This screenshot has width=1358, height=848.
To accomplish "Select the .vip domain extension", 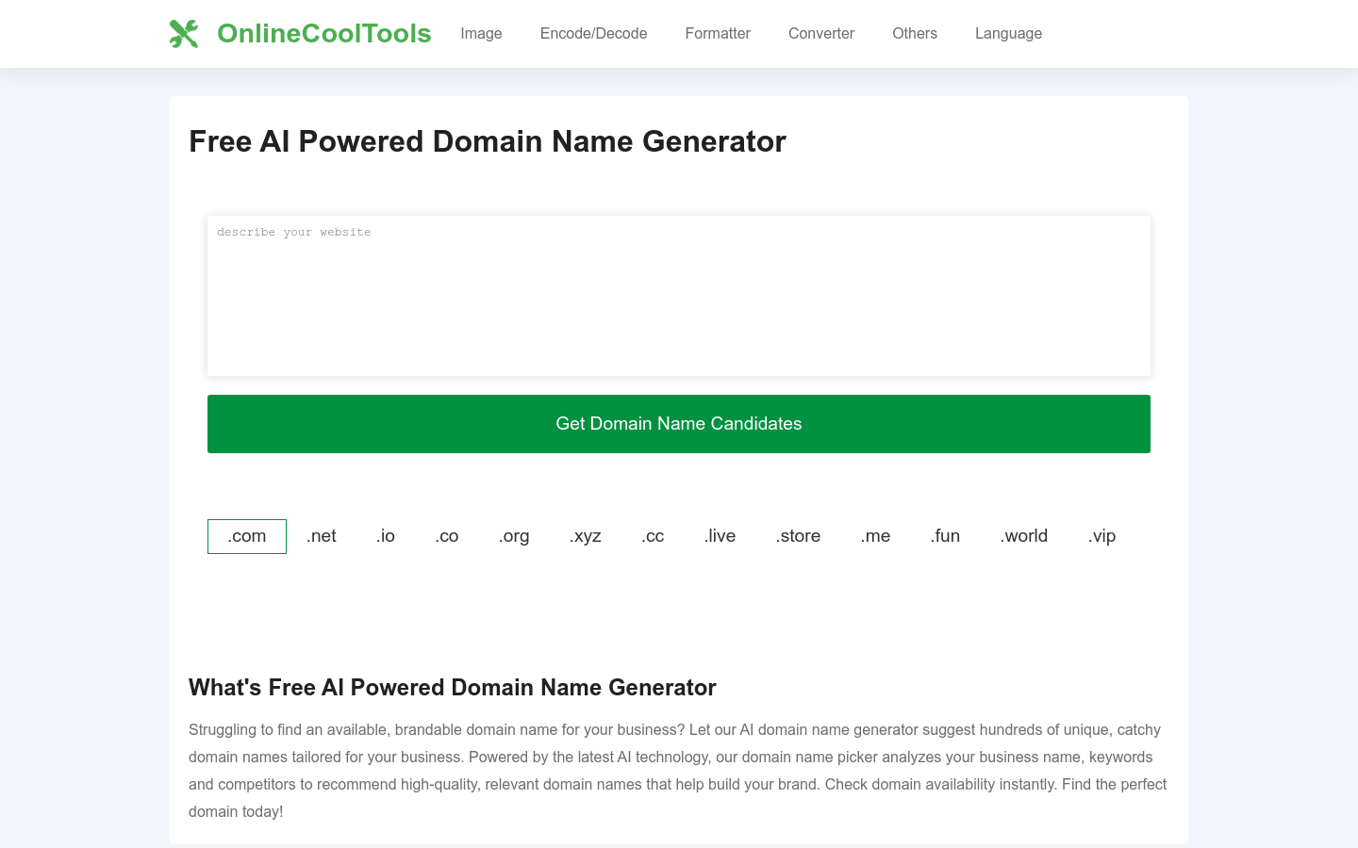I will point(1101,536).
